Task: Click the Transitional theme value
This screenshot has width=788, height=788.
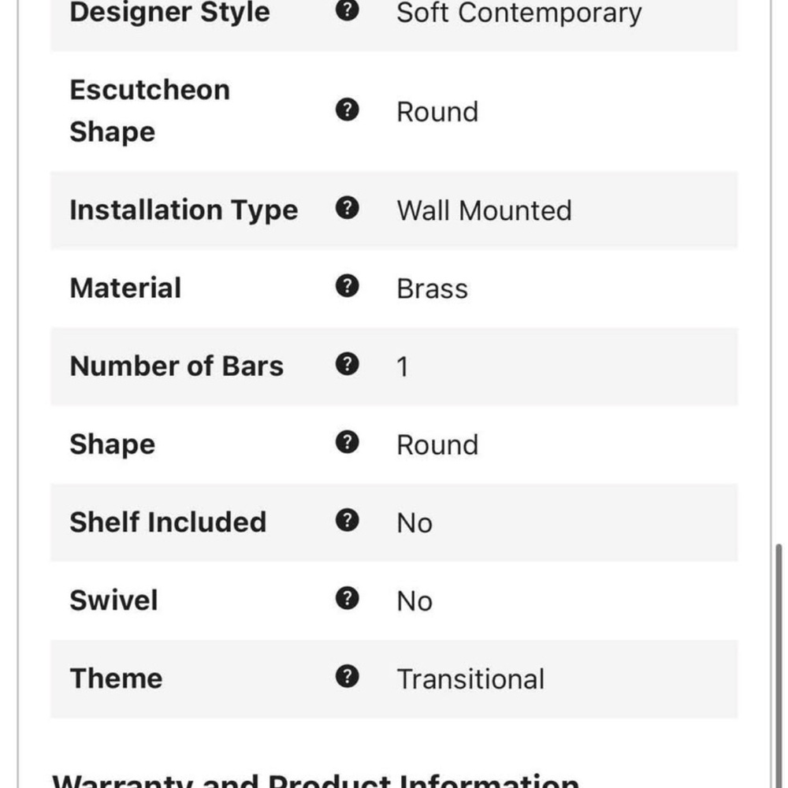Action: 470,679
